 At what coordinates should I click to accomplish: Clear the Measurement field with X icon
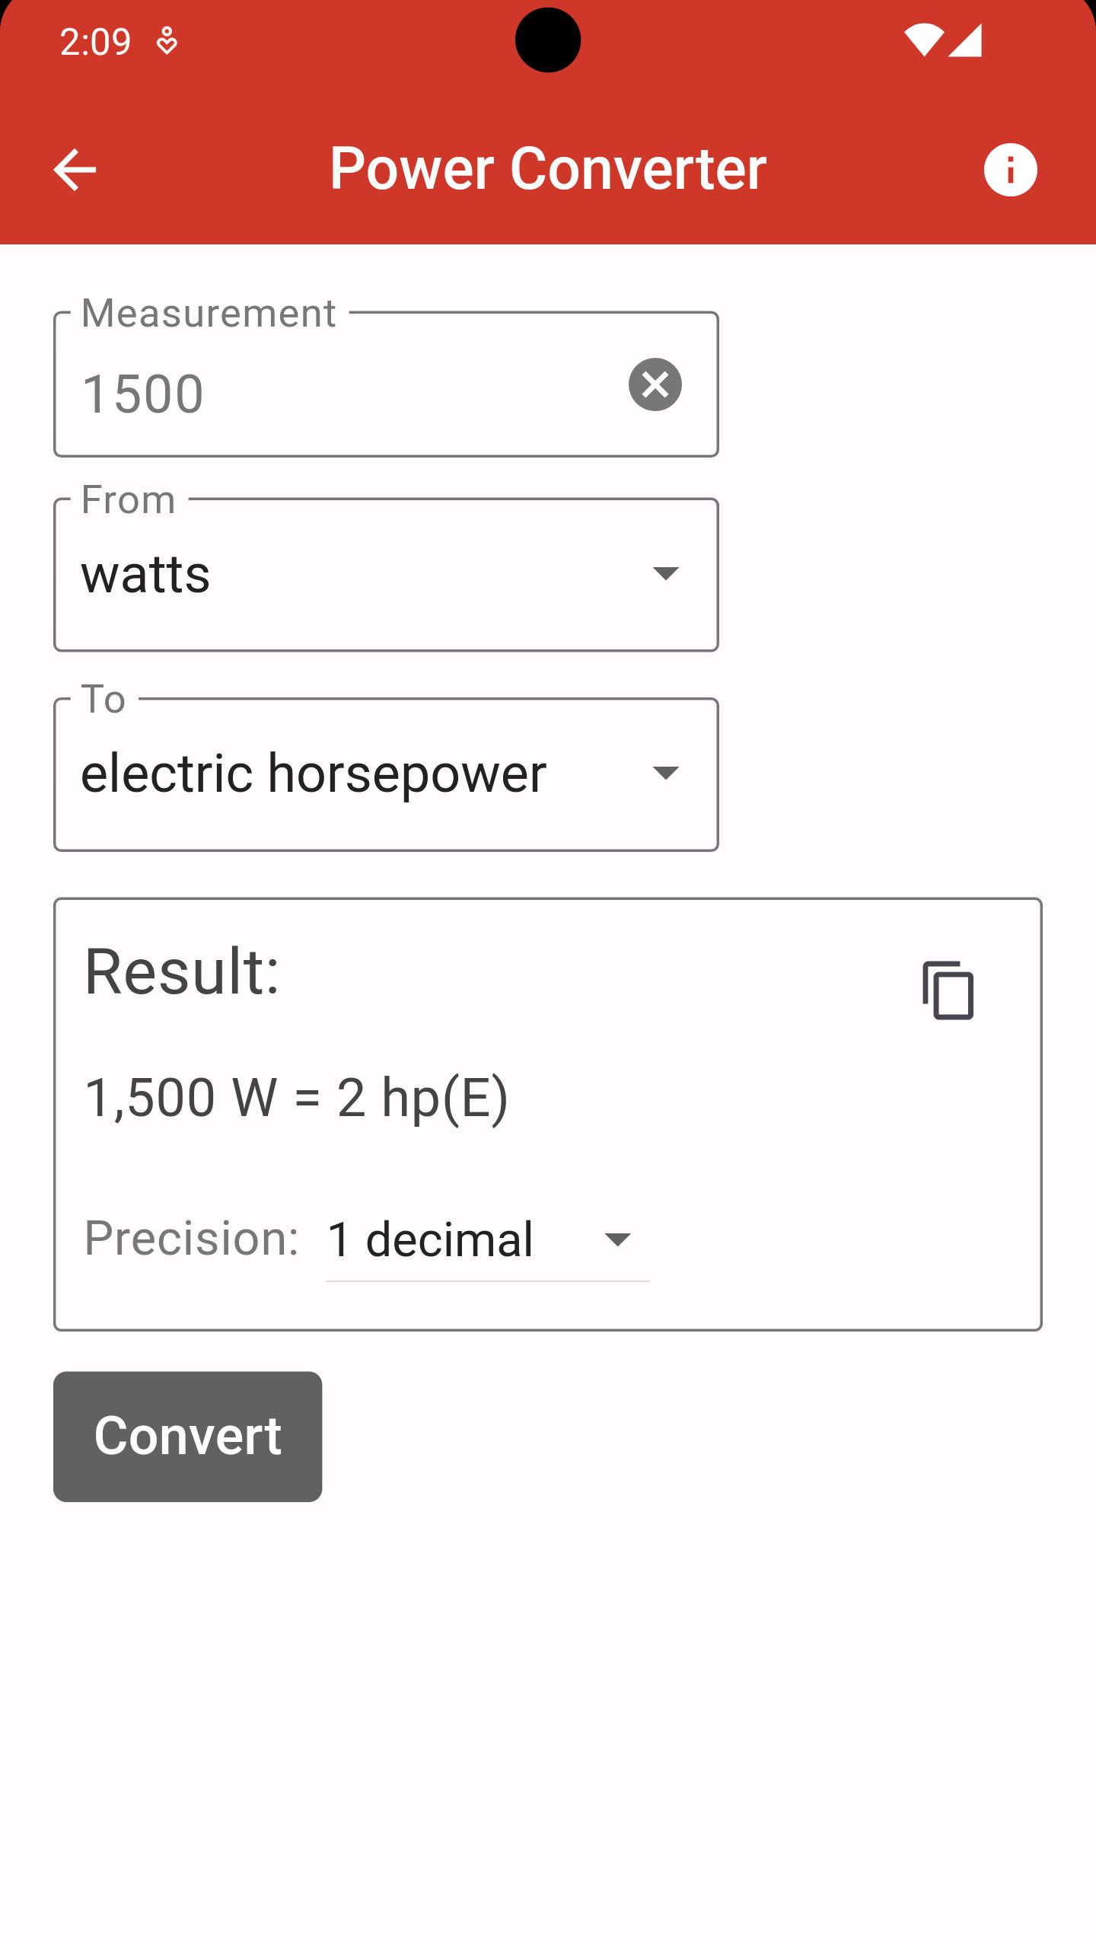[655, 384]
